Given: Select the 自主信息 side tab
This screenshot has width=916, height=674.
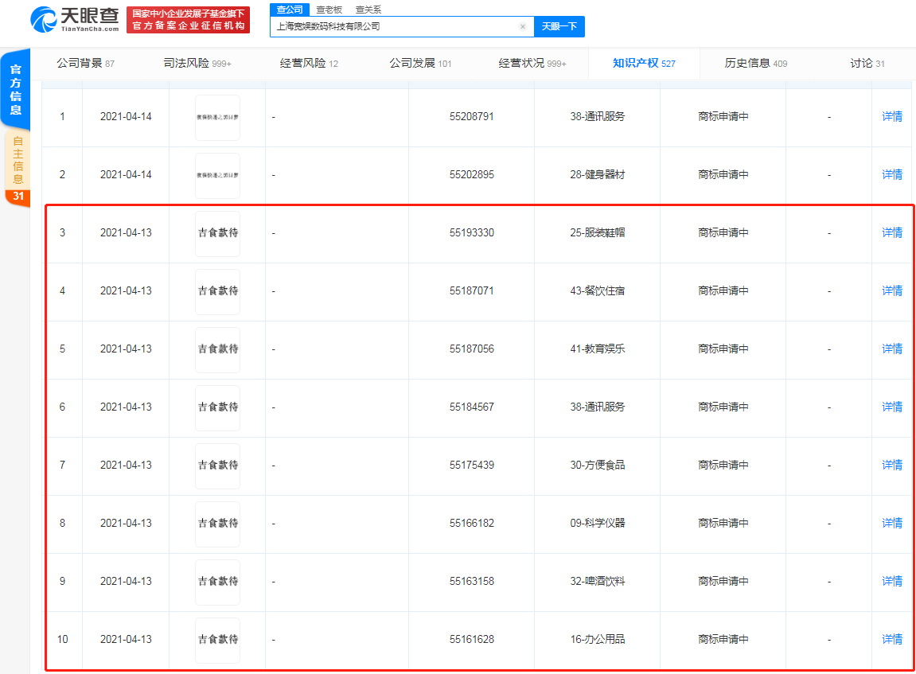Looking at the screenshot, I should click(x=18, y=167).
